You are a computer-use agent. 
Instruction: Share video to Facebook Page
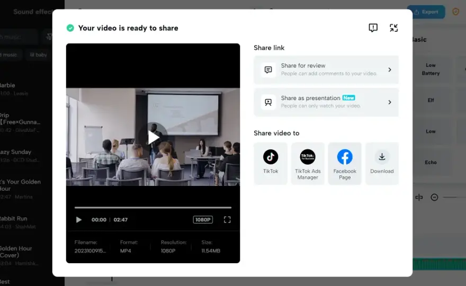(x=345, y=163)
